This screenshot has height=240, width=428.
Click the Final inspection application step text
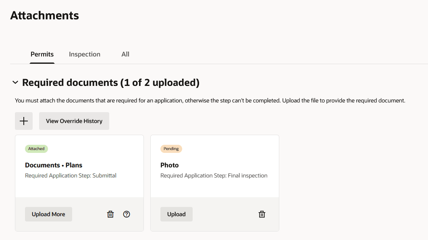214,175
